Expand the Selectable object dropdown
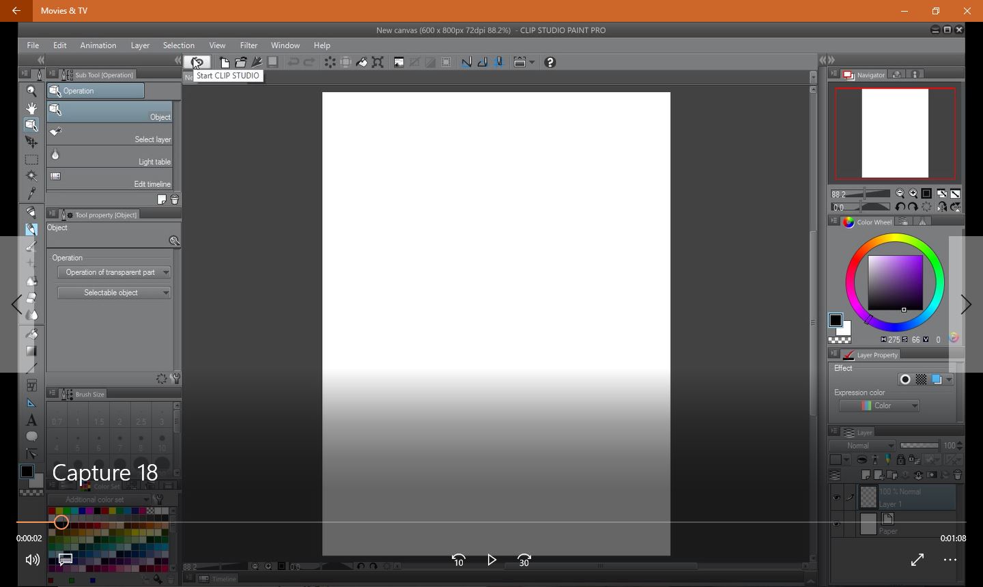Viewport: 983px width, 587px height. coord(114,292)
